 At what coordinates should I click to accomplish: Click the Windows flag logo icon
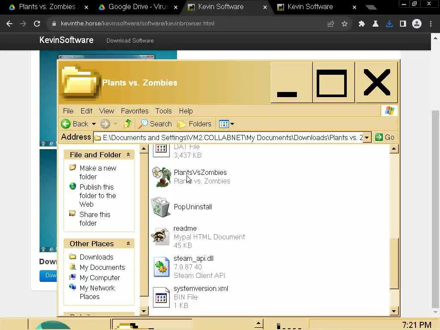coord(389,110)
